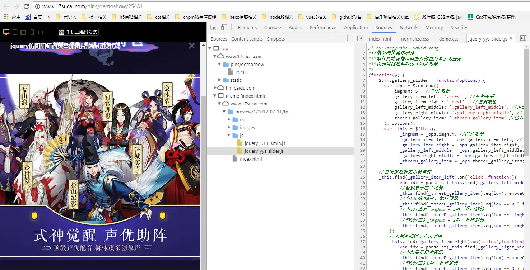The image size is (530, 270).
Task: Click the folder icon beside images
Action: coord(235,127)
